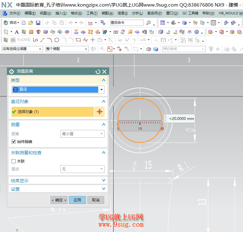Image resolution: width=243 pixels, height=232 pixels.
Task: Open the 首选项(P) menu
Action: [154, 13]
